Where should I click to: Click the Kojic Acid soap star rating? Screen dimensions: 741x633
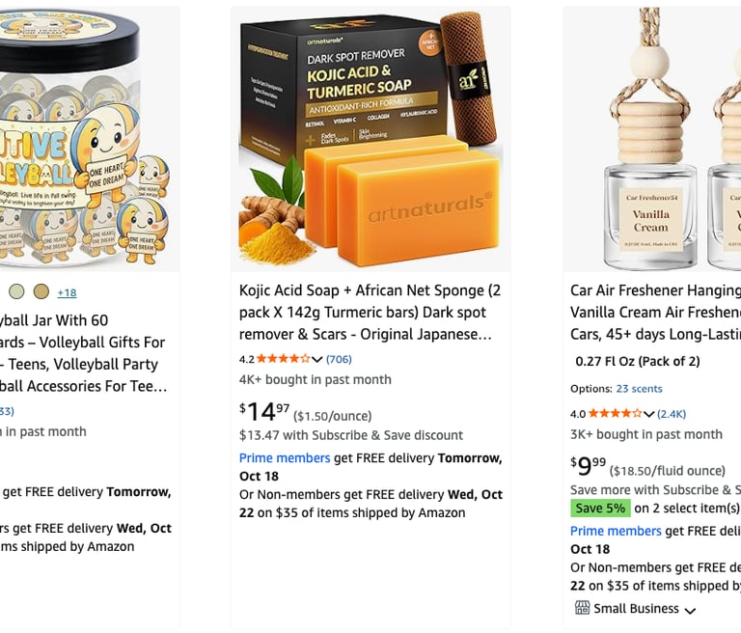283,359
